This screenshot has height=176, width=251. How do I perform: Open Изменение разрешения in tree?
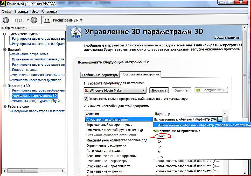point(30,54)
